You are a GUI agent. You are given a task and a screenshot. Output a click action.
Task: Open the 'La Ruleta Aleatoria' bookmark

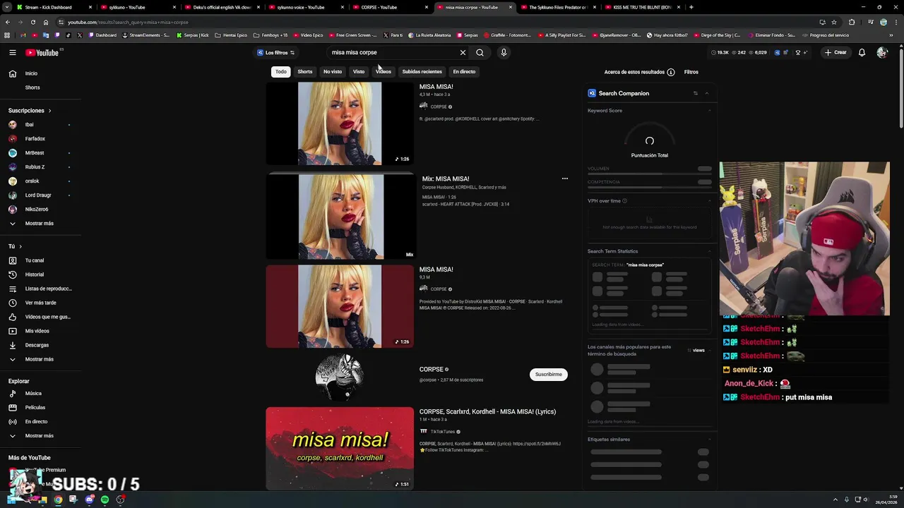[x=429, y=35]
